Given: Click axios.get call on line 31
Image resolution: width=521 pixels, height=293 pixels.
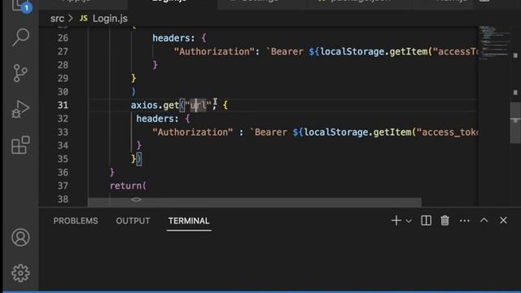Looking at the screenshot, I should 155,105.
